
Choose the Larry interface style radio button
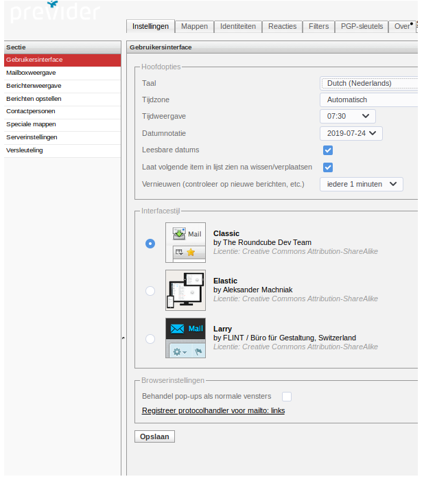pos(150,338)
